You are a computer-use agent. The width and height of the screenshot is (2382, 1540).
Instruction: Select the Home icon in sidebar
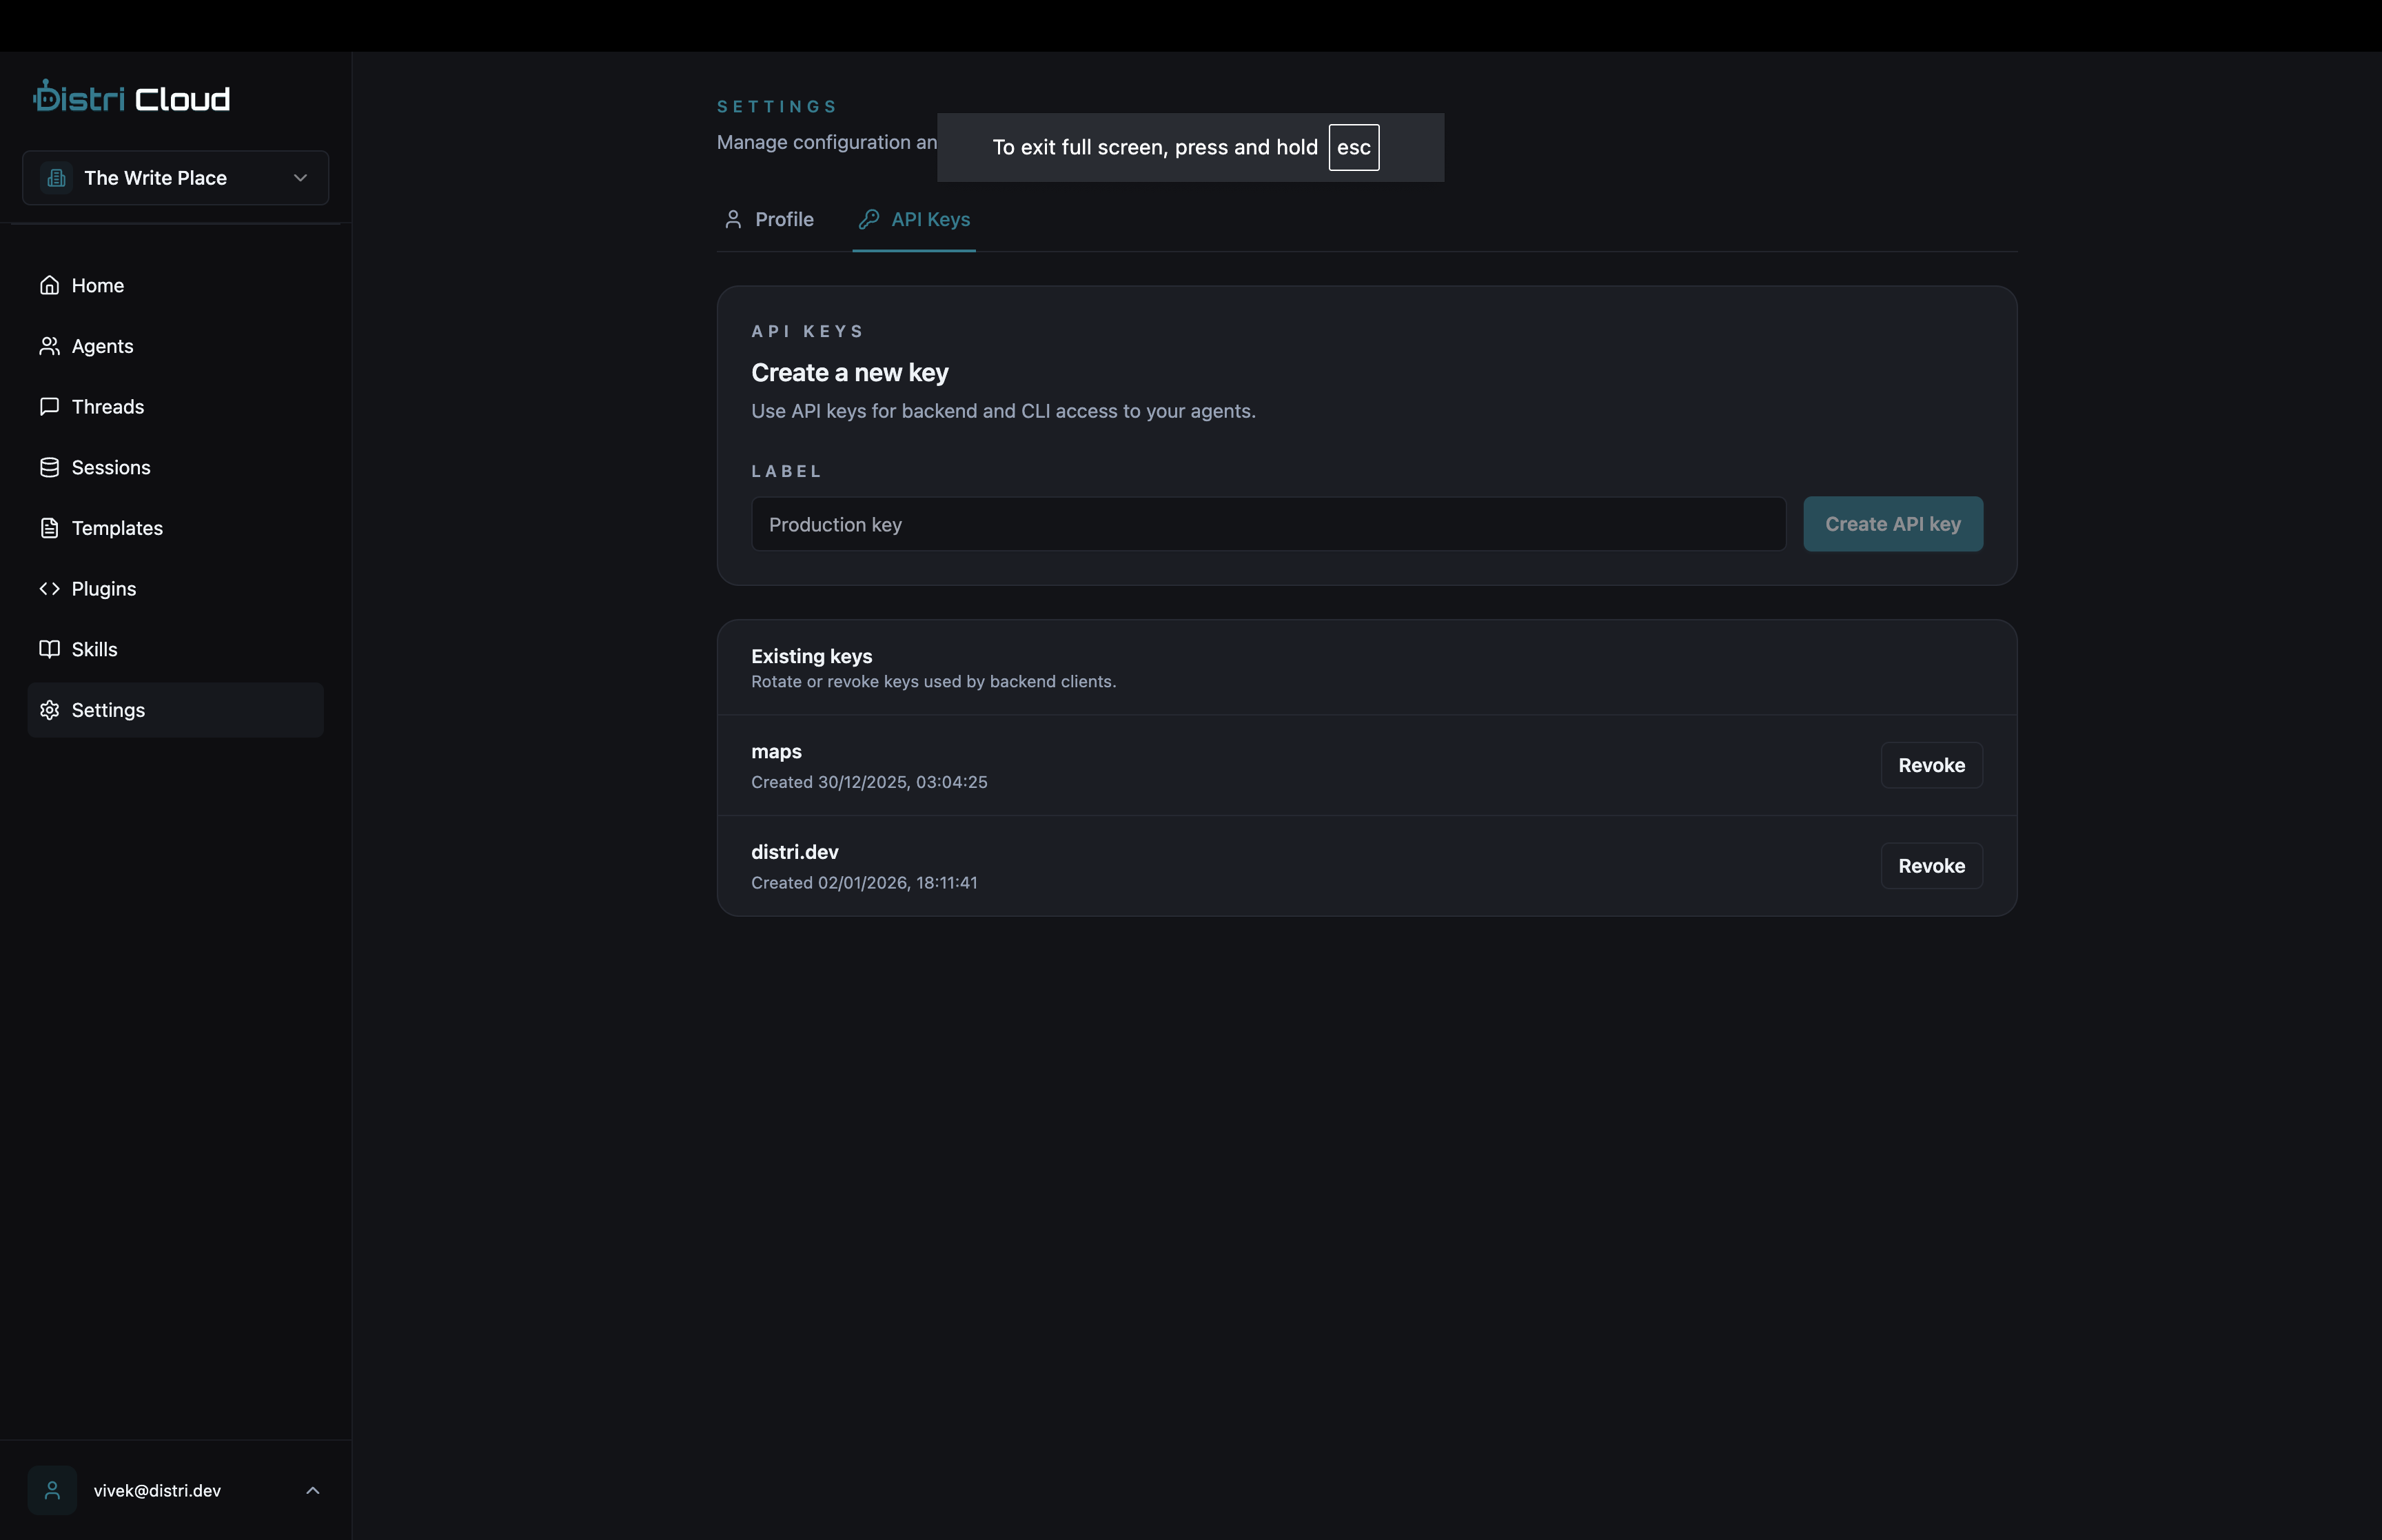50,285
